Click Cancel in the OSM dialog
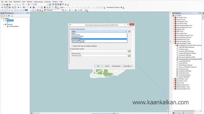 point(107,66)
